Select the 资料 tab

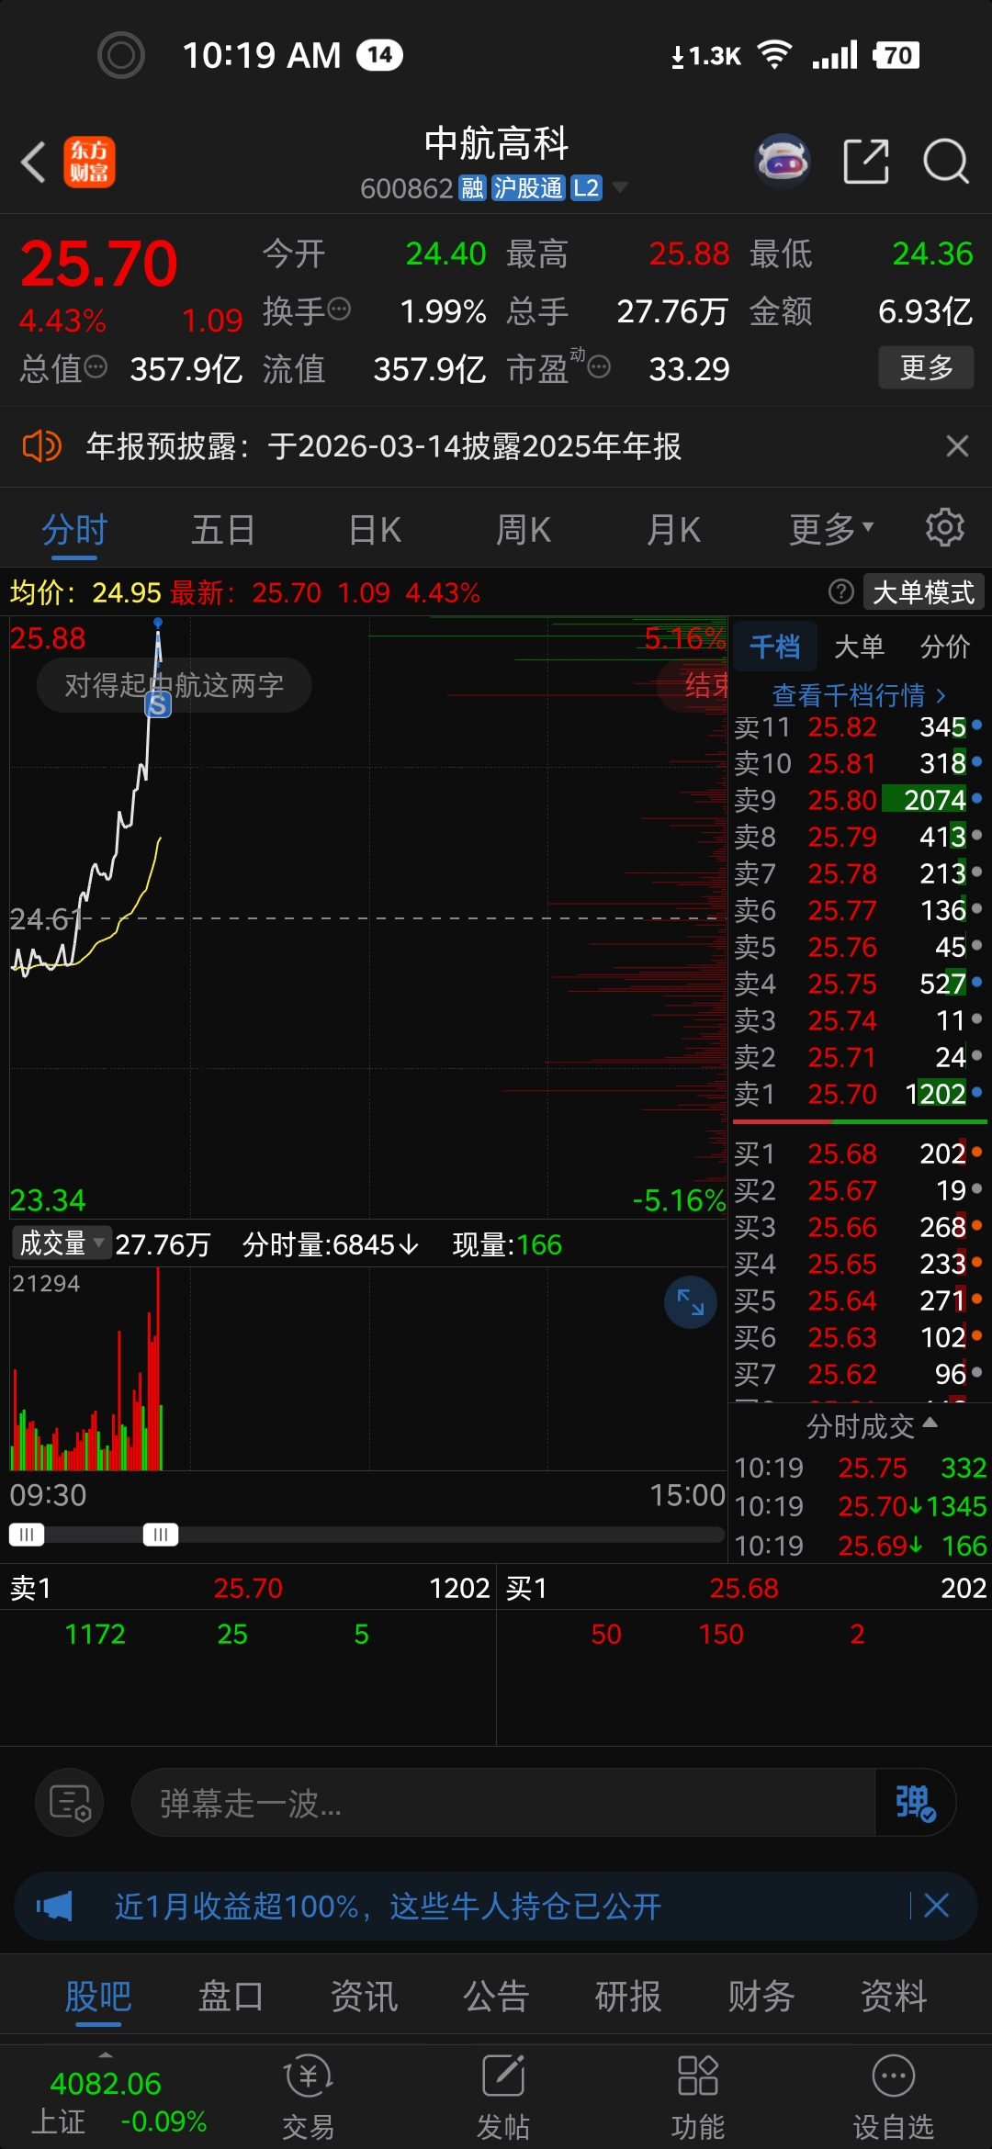tap(894, 1997)
